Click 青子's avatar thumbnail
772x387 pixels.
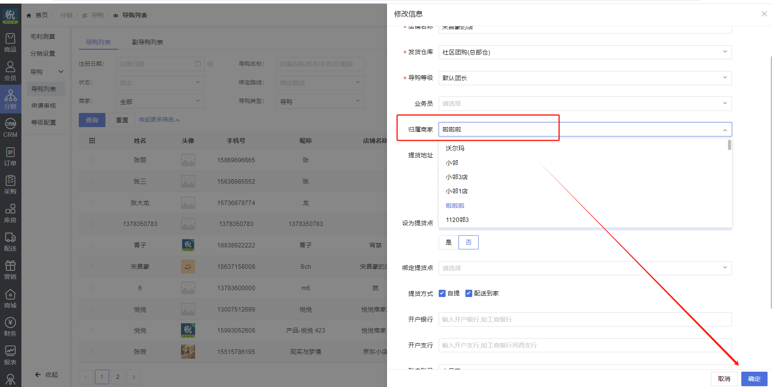188,245
